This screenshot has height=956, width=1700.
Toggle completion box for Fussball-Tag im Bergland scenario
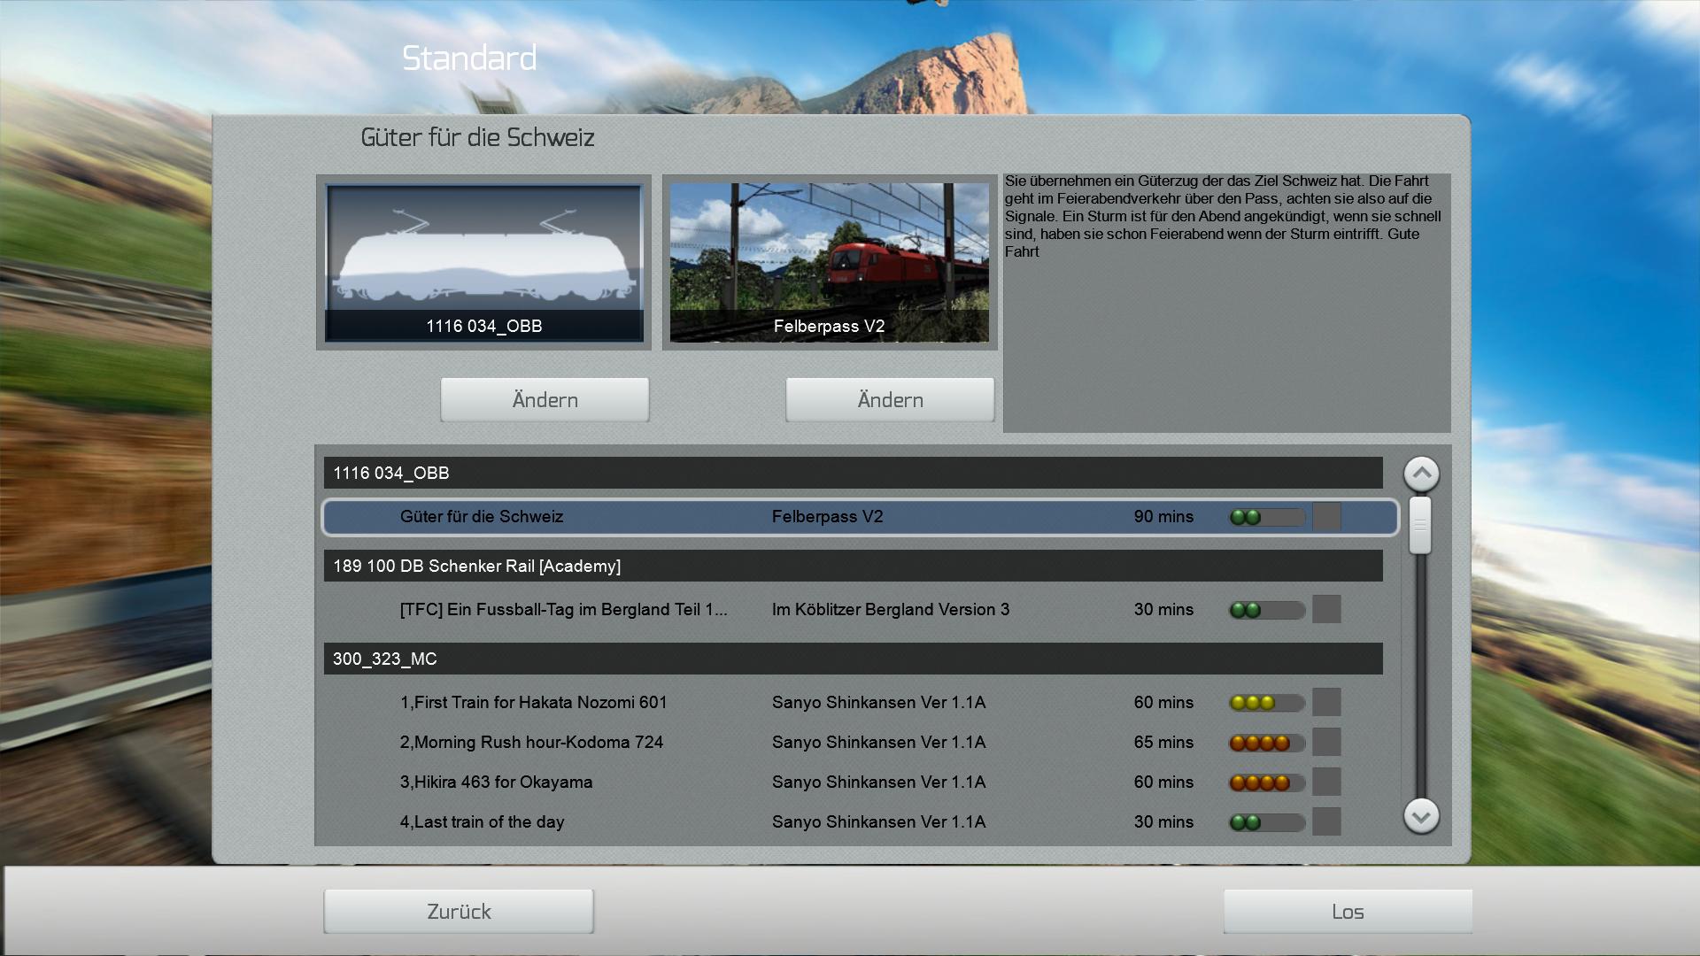(1325, 610)
